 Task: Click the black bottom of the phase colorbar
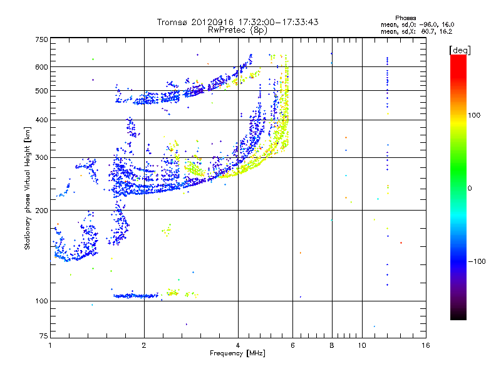(x=458, y=315)
